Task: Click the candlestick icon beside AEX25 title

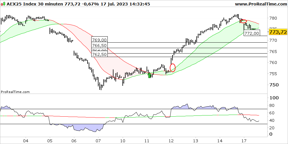Action: [3, 4]
